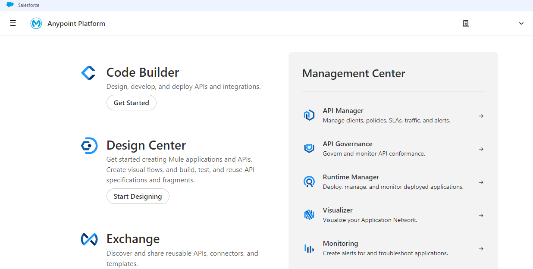Click the Monitoring bars icon
The width and height of the screenshot is (533, 269).
coord(309,248)
